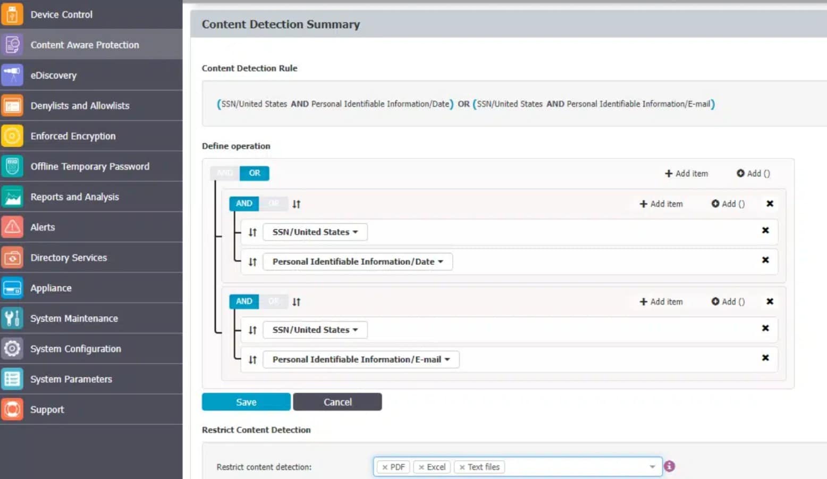Toggle the top-level operator to OR
This screenshot has height=479, width=827.
pyautogui.click(x=255, y=173)
